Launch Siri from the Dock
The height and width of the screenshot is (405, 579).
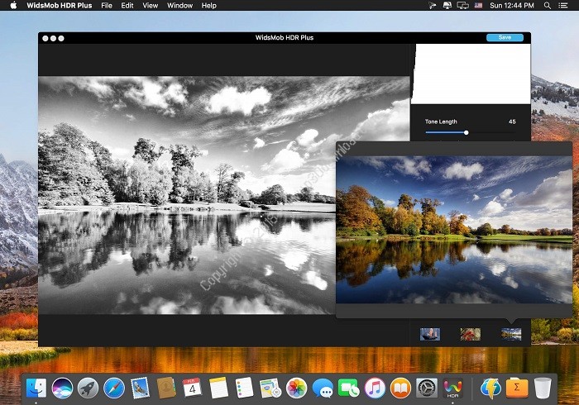tap(62, 387)
